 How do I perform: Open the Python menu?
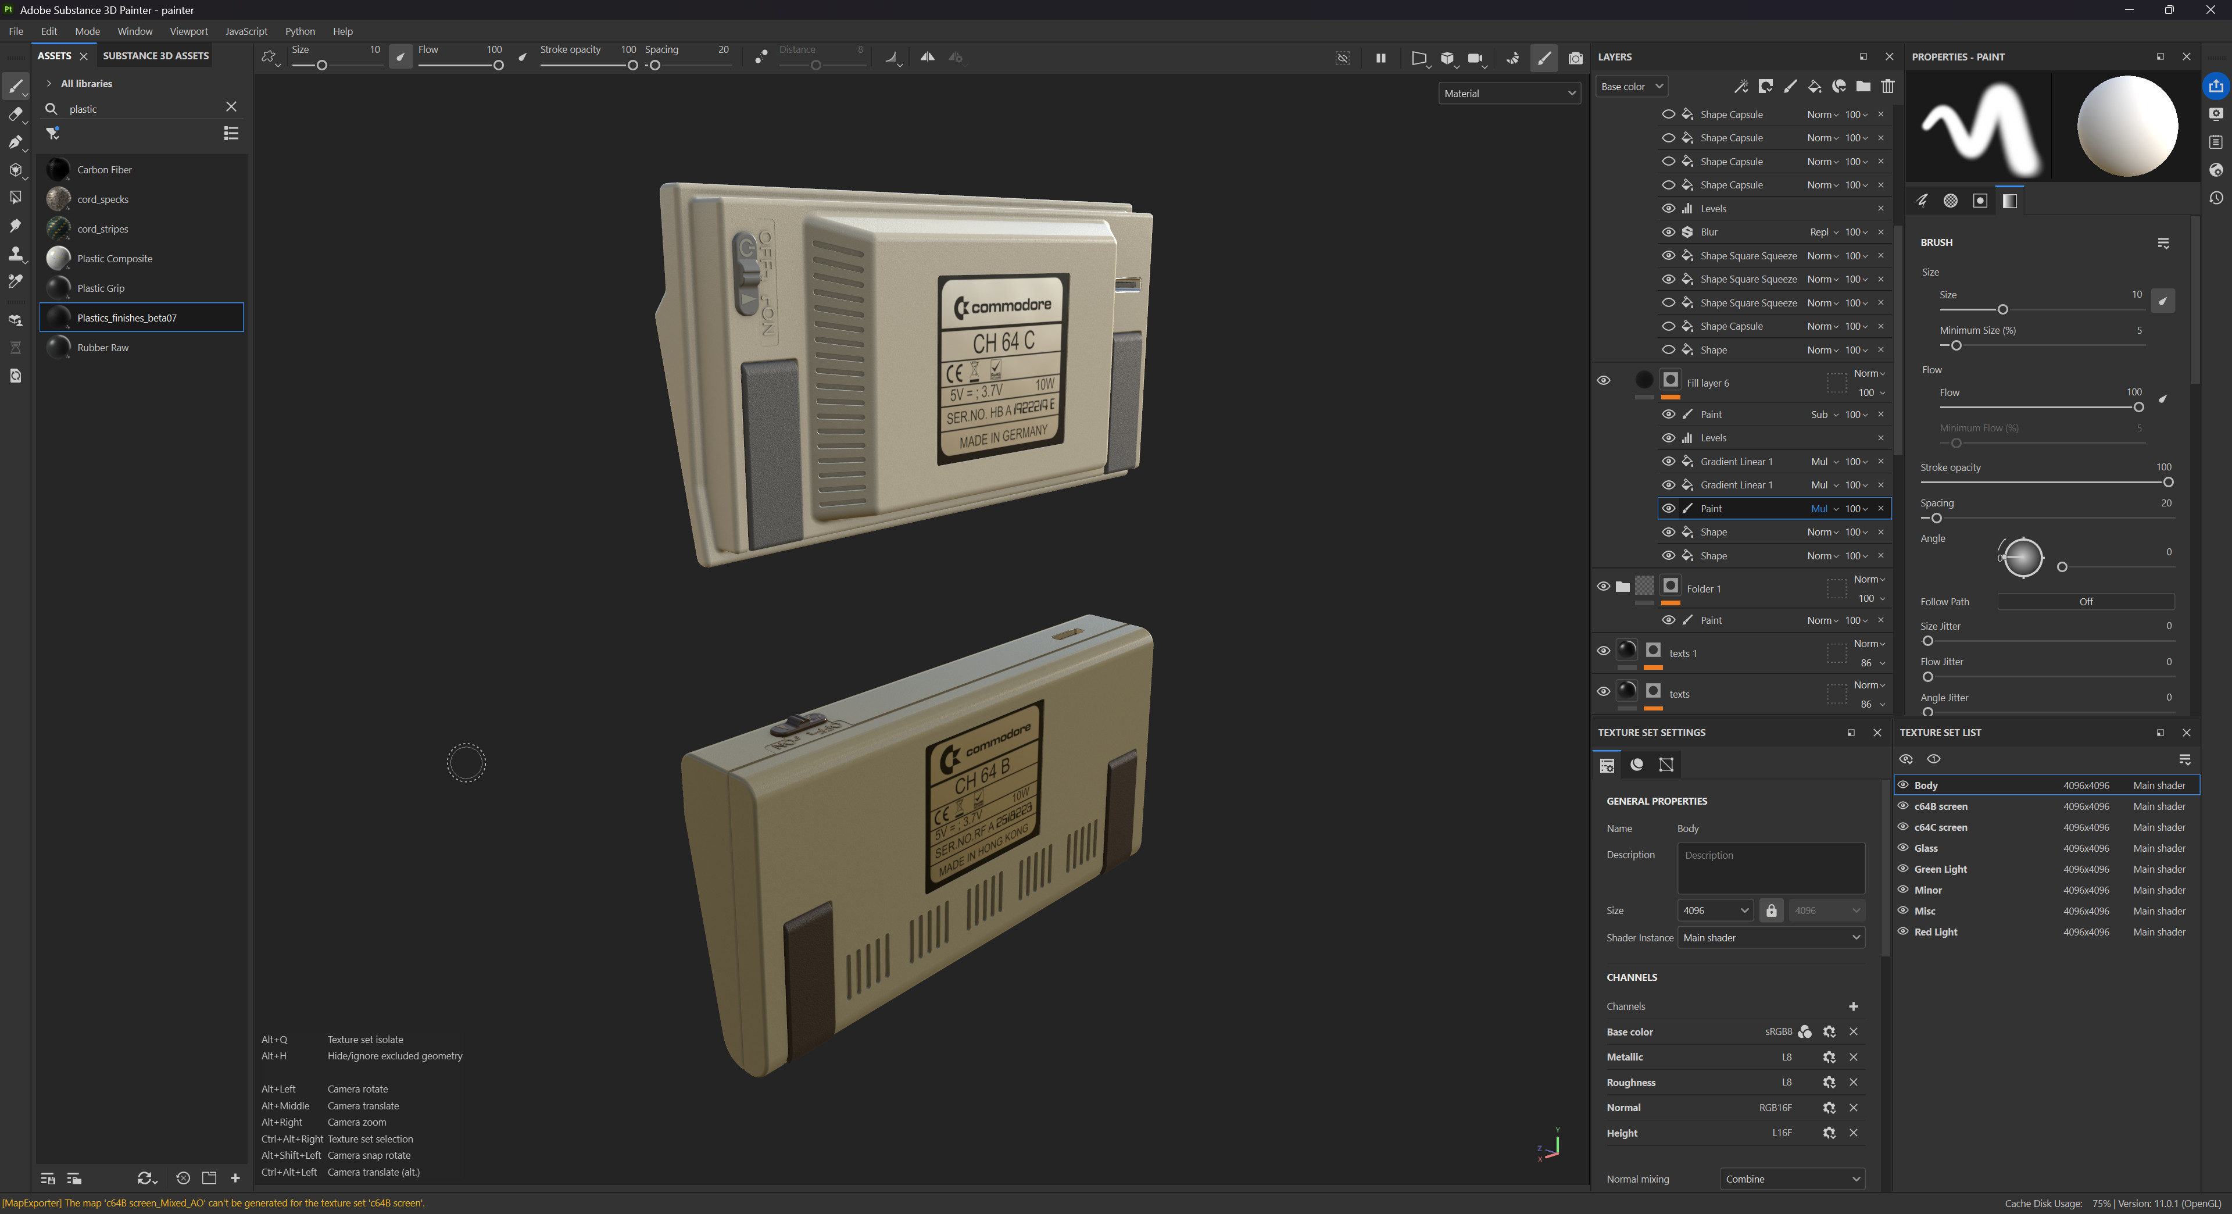pos(300,31)
